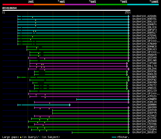Click the cyan alignment bar of A9NWM9
This screenshot has height=139, width=161.
coord(102,99)
